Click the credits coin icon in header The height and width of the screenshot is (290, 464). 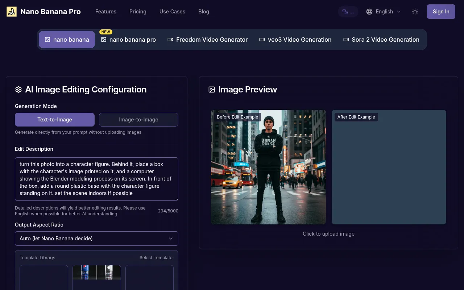click(x=345, y=12)
